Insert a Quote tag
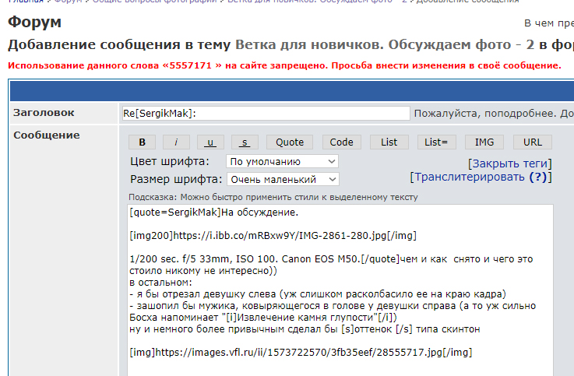The height and width of the screenshot is (376, 574). 290,142
